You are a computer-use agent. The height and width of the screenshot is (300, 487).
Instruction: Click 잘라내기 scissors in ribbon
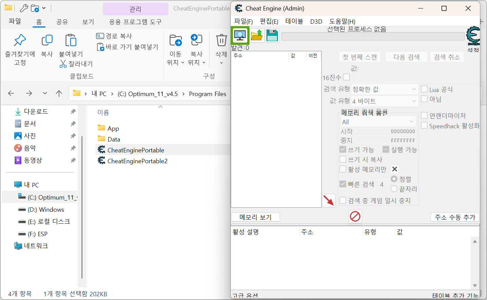click(x=76, y=64)
